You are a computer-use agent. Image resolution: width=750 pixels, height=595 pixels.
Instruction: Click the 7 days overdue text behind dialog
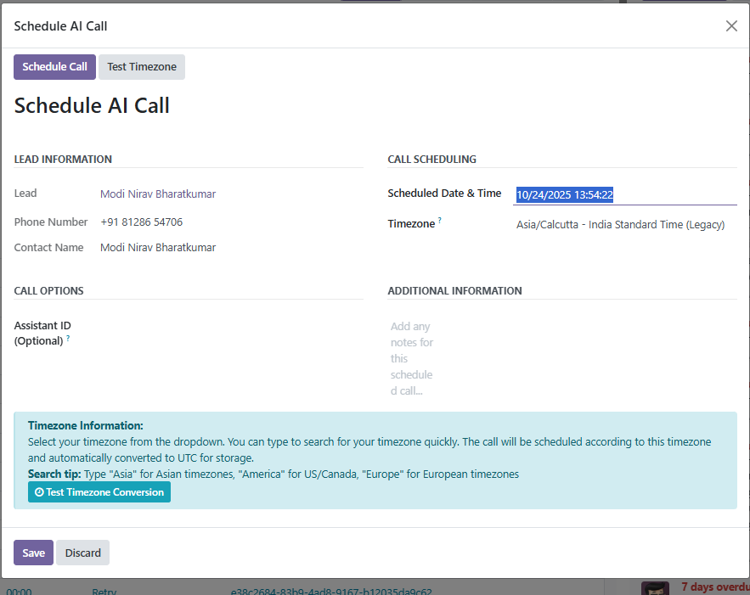[715, 587]
